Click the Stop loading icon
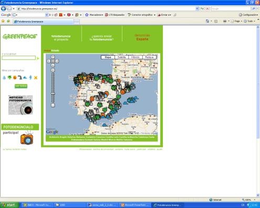Image resolution: width=260 pixels, height=208 pixels. tap(207, 8)
